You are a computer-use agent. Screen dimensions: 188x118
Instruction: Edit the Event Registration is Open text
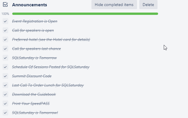(34, 21)
